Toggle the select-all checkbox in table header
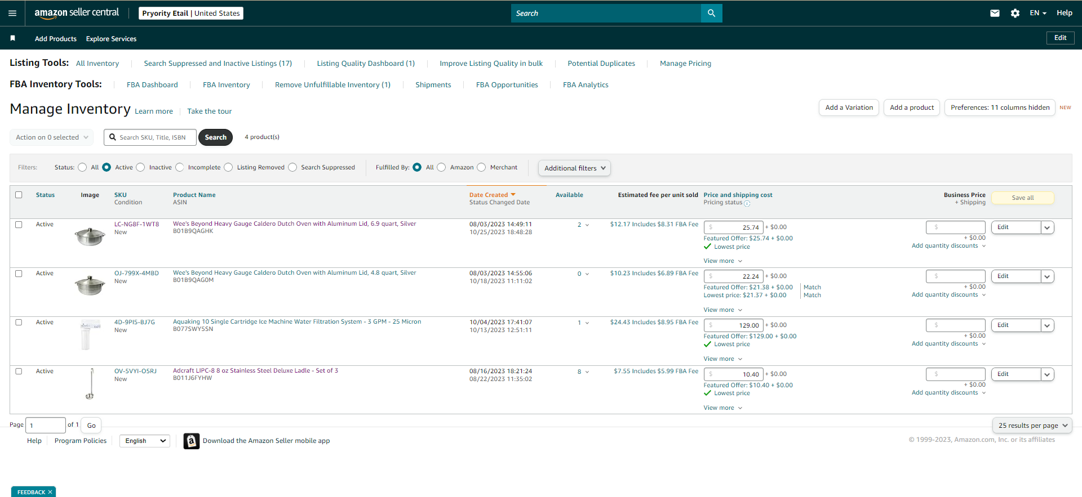 pos(19,195)
